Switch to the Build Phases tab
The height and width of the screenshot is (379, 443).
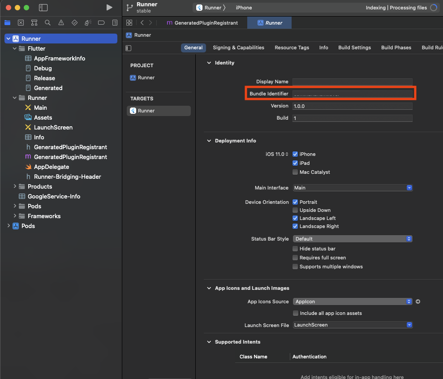point(396,48)
